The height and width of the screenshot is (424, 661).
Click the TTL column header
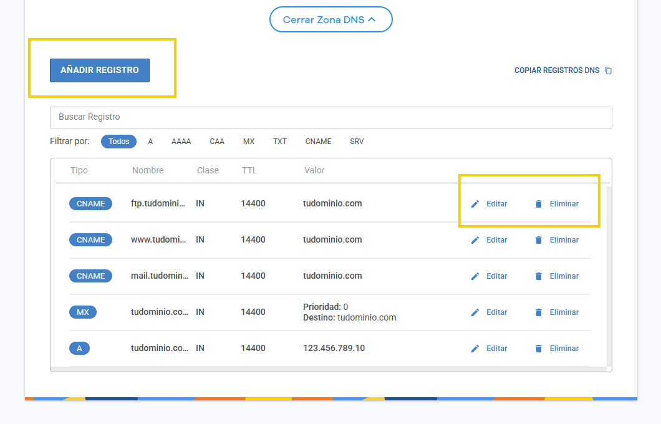[x=249, y=170]
